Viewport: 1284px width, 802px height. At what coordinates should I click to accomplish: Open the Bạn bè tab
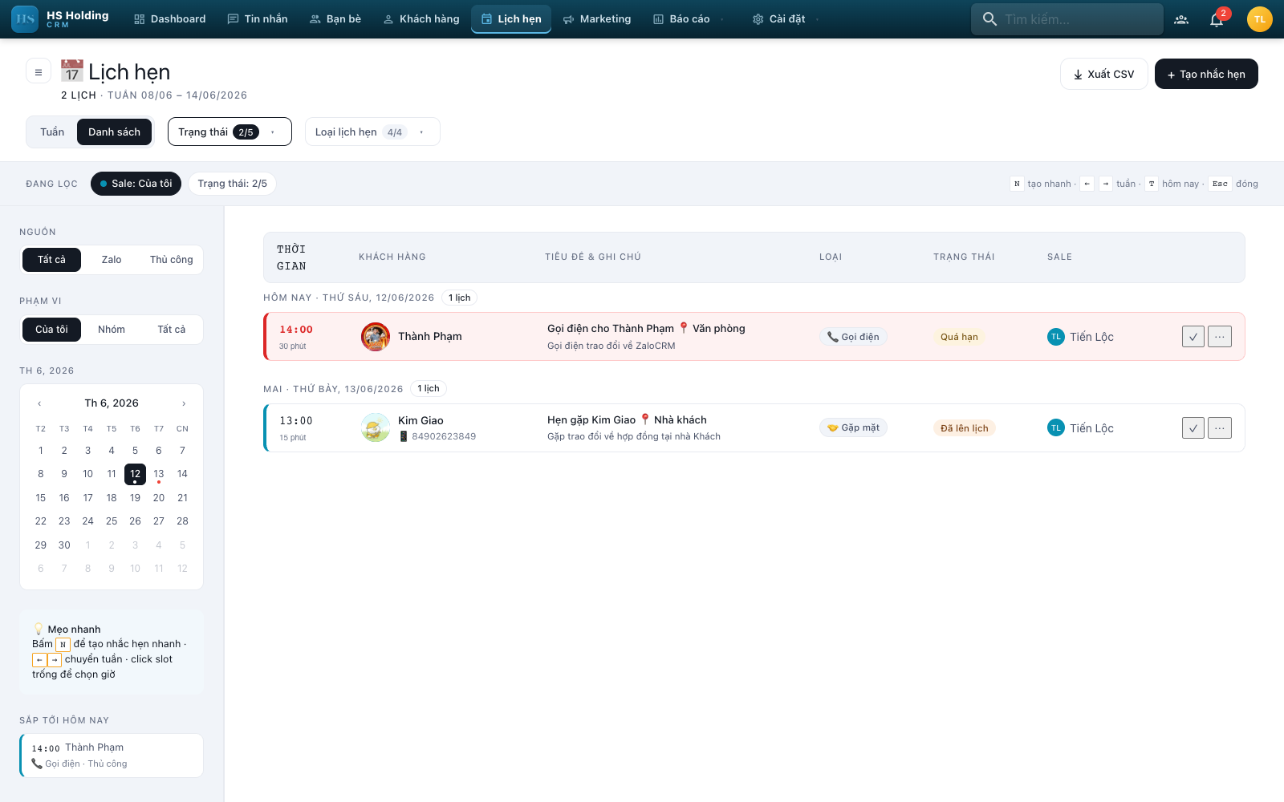335,19
